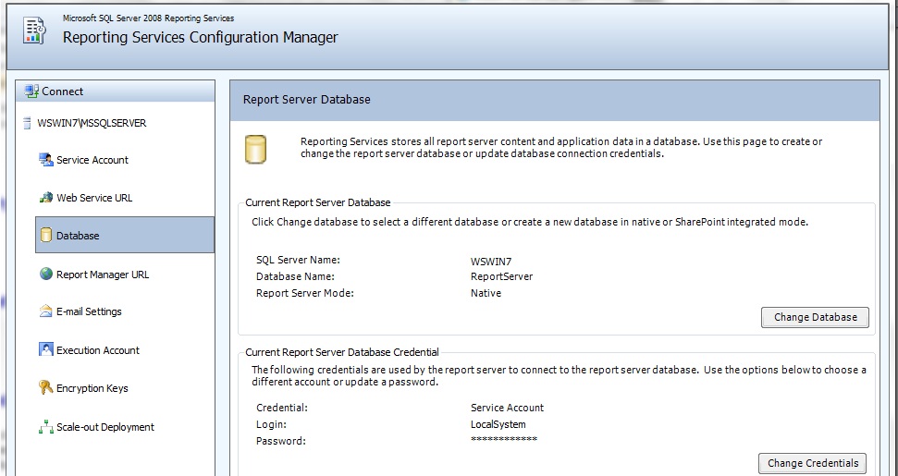The height and width of the screenshot is (476, 898).
Task: Click Microsoft SQL Server 2008 Reporting Services text
Action: pyautogui.click(x=148, y=18)
